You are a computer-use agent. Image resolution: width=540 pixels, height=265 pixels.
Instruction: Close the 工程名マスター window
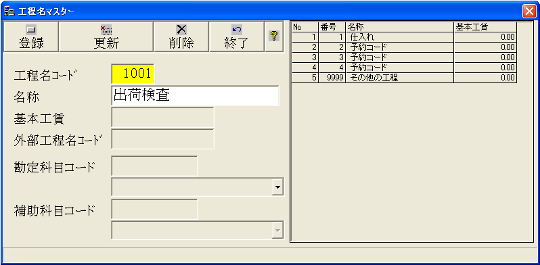click(x=528, y=11)
